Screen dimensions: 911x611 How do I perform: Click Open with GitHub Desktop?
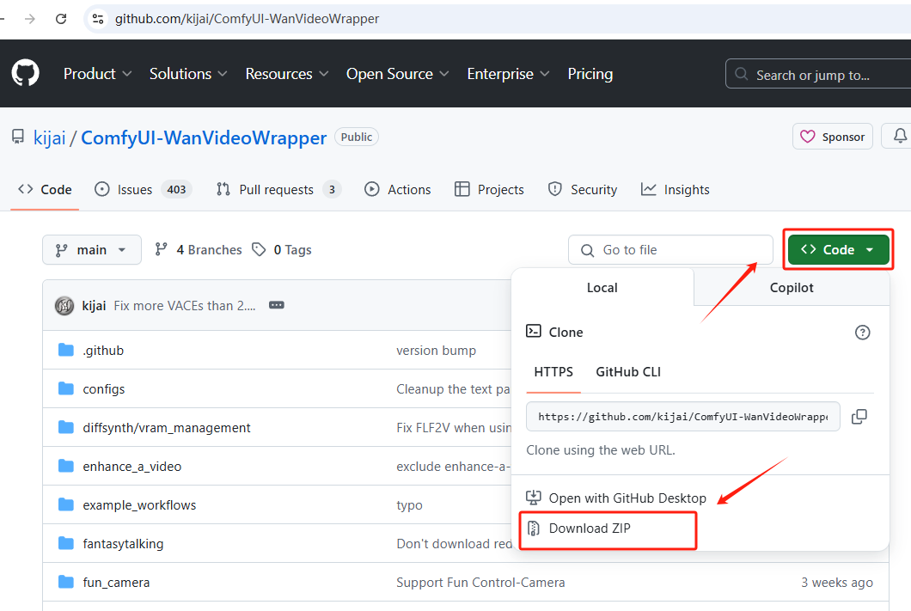616,498
